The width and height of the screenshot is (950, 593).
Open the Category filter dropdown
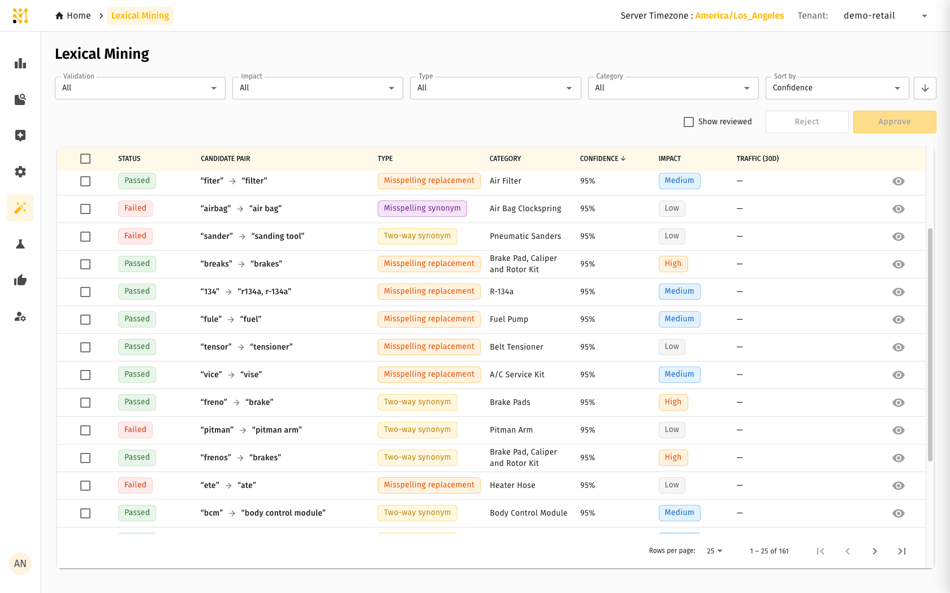click(x=673, y=88)
